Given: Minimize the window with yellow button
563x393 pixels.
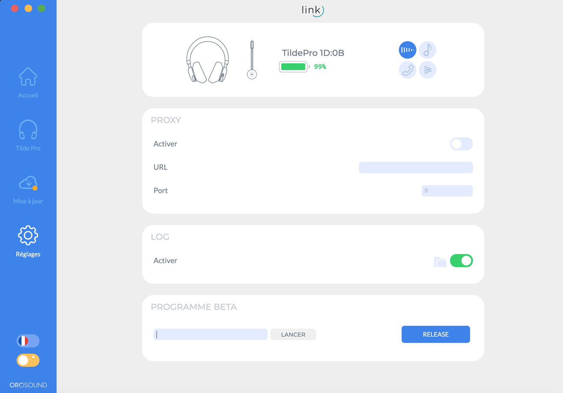Looking at the screenshot, I should (28, 9).
